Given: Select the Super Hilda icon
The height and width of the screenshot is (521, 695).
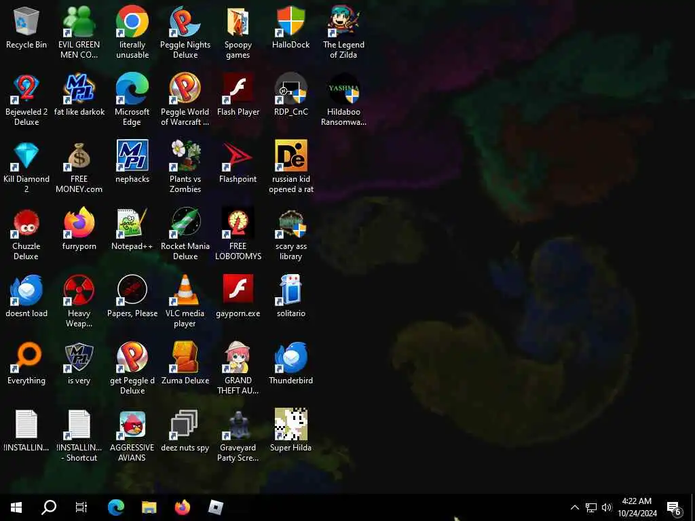Looking at the screenshot, I should (290, 431).
